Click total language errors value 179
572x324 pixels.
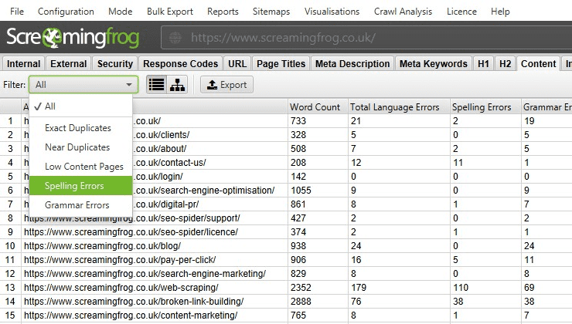point(359,288)
